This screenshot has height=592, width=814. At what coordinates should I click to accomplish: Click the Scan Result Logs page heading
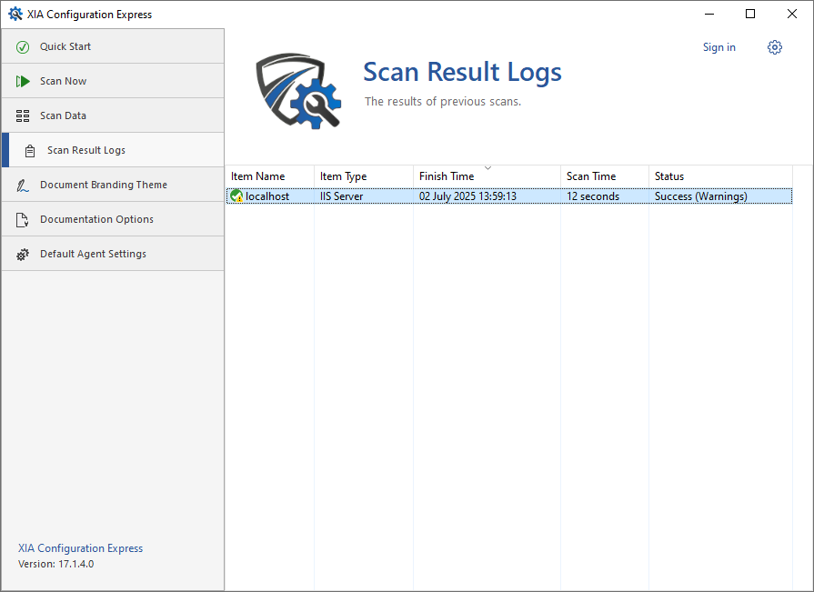click(x=462, y=72)
